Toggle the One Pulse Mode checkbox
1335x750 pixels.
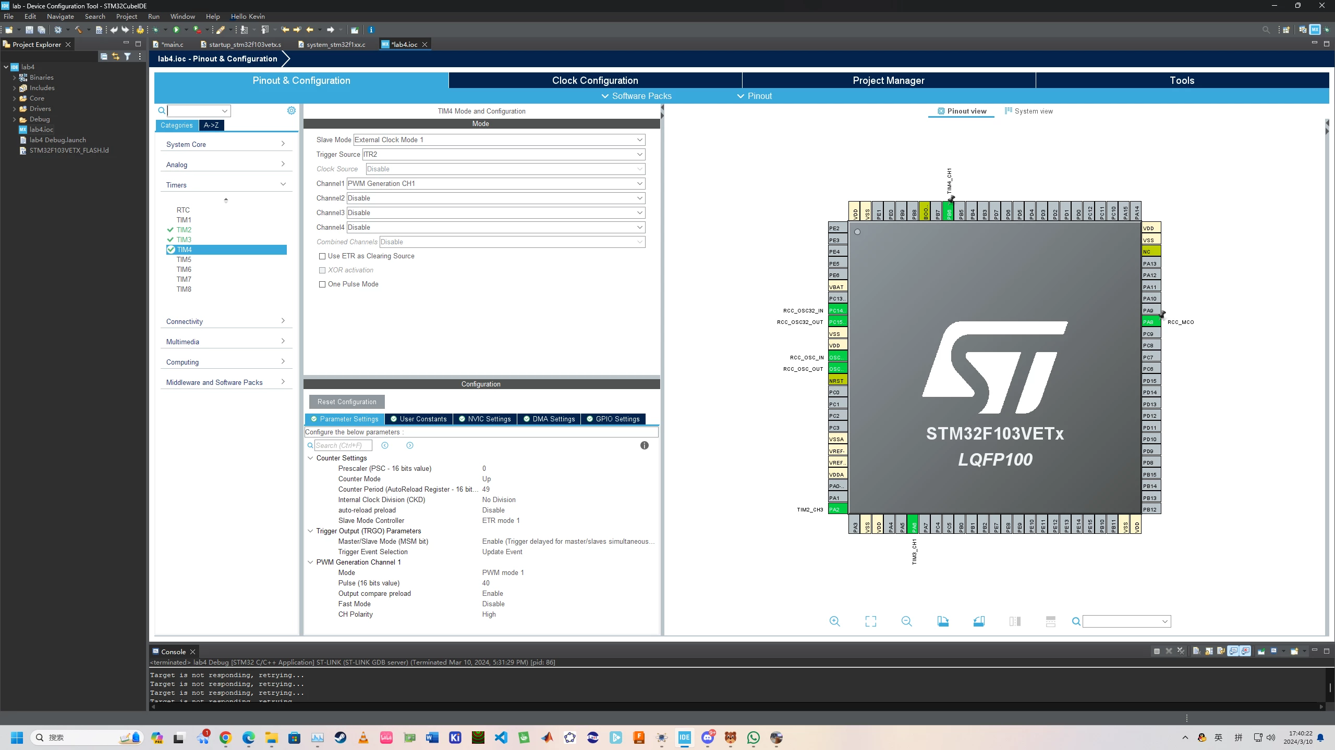[322, 284]
